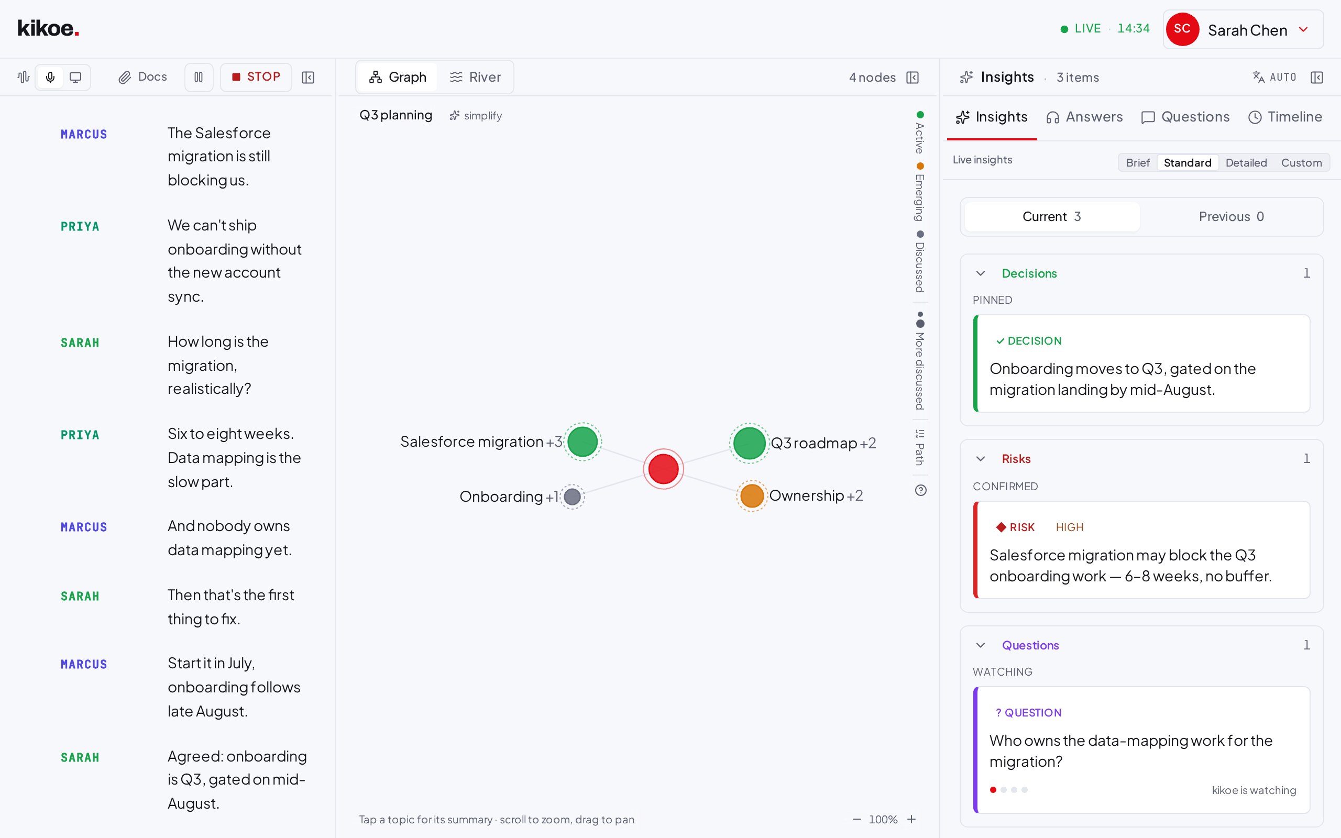
Task: Set insight detail level to Custom
Action: pyautogui.click(x=1301, y=162)
